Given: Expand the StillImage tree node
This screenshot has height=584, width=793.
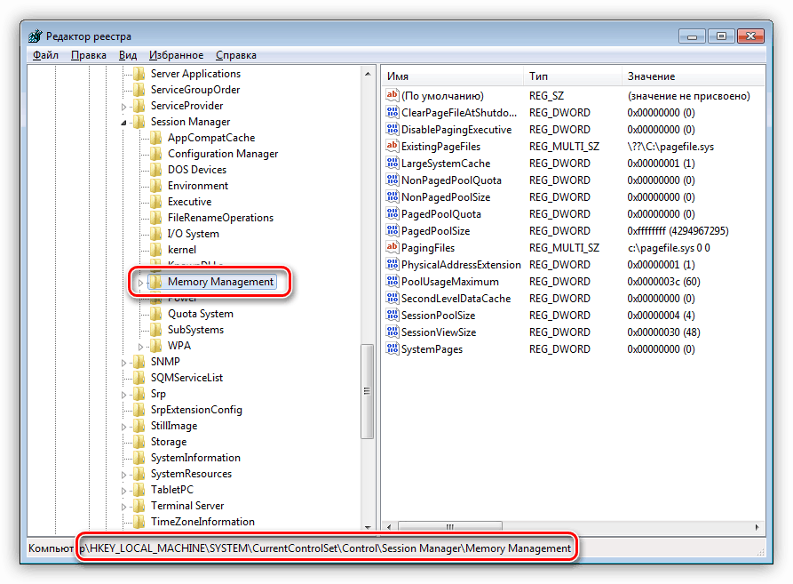Looking at the screenshot, I should click(x=124, y=427).
